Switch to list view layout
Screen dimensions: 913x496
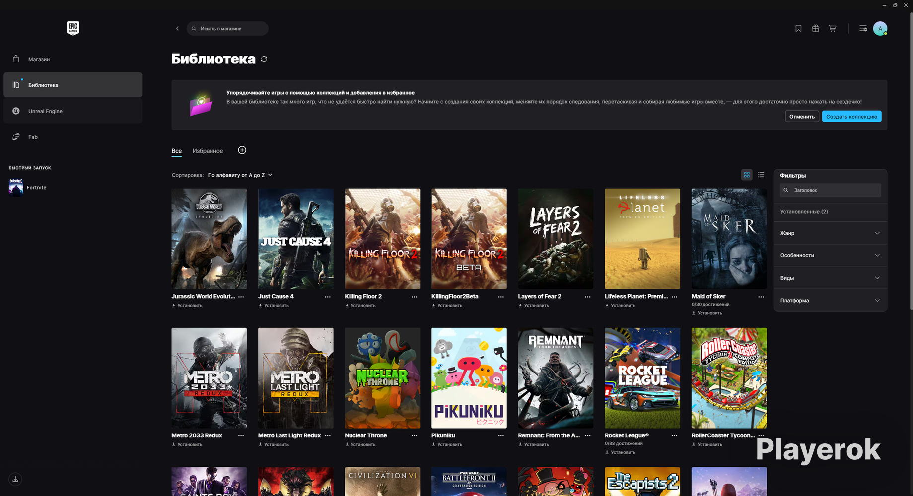click(761, 175)
